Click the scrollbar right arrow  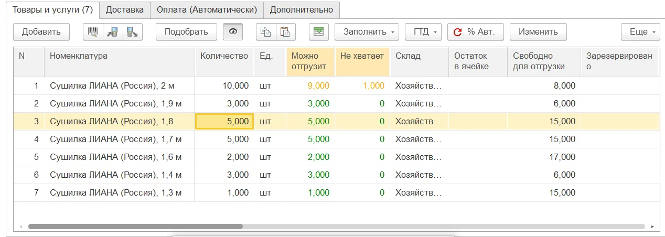(x=652, y=227)
